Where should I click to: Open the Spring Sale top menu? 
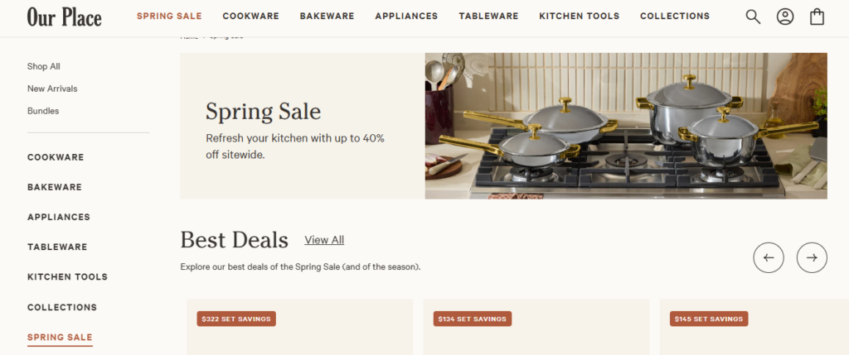[169, 16]
